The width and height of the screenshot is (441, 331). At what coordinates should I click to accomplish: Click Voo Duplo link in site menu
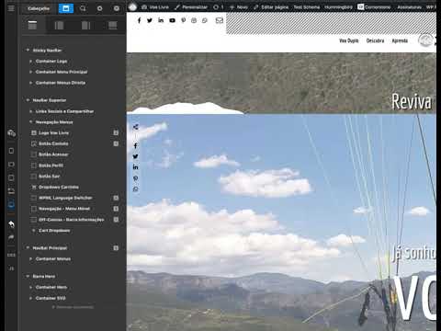pos(349,40)
